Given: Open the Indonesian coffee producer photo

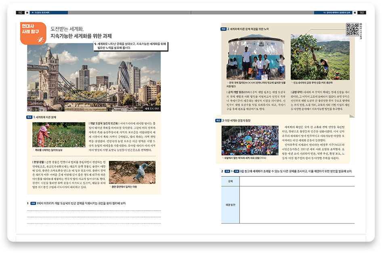Looking at the screenshot, I should [320, 57].
